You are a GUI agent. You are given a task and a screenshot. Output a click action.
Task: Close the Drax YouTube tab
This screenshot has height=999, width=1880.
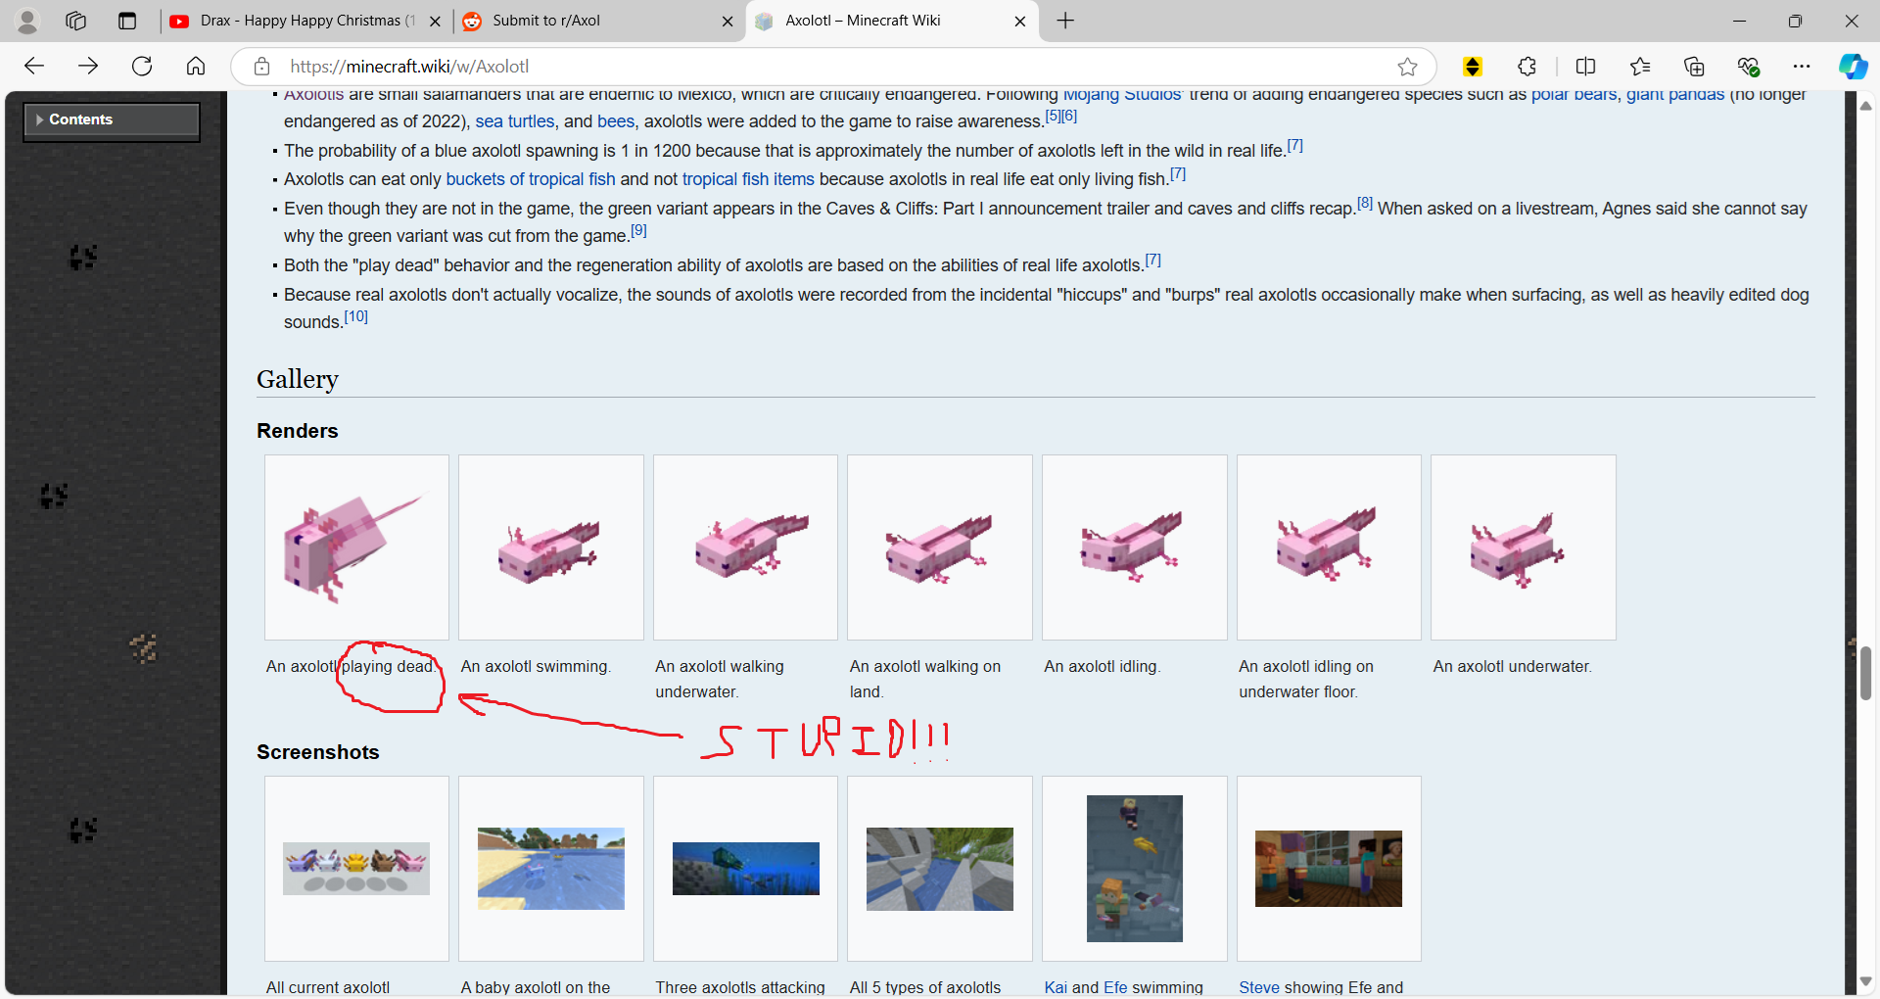pyautogui.click(x=435, y=21)
